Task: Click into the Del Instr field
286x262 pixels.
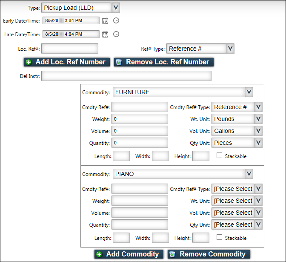Action: [126, 76]
